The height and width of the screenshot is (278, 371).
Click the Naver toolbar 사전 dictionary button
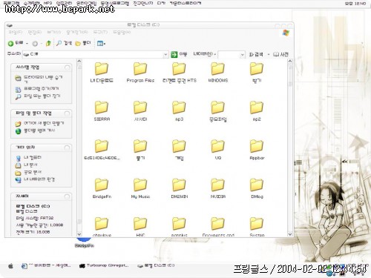click(x=280, y=54)
